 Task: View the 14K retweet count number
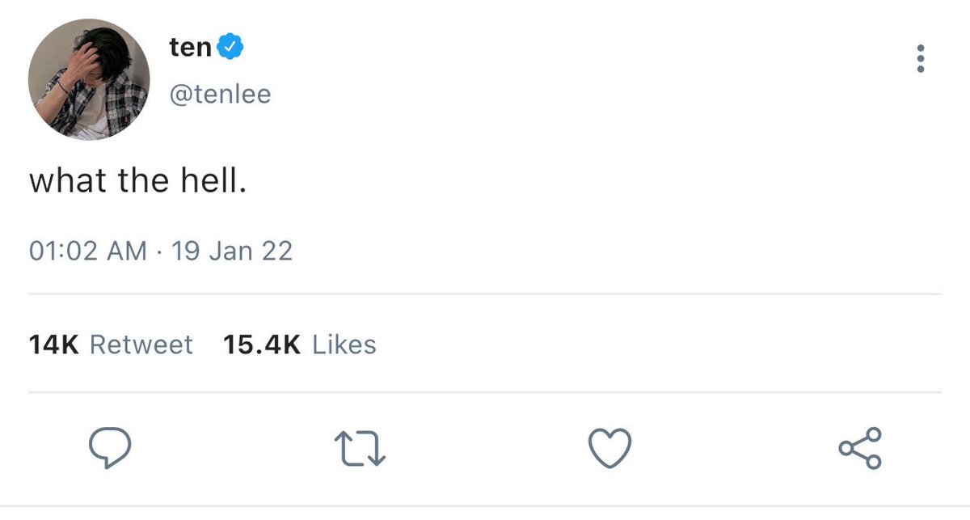tap(53, 345)
